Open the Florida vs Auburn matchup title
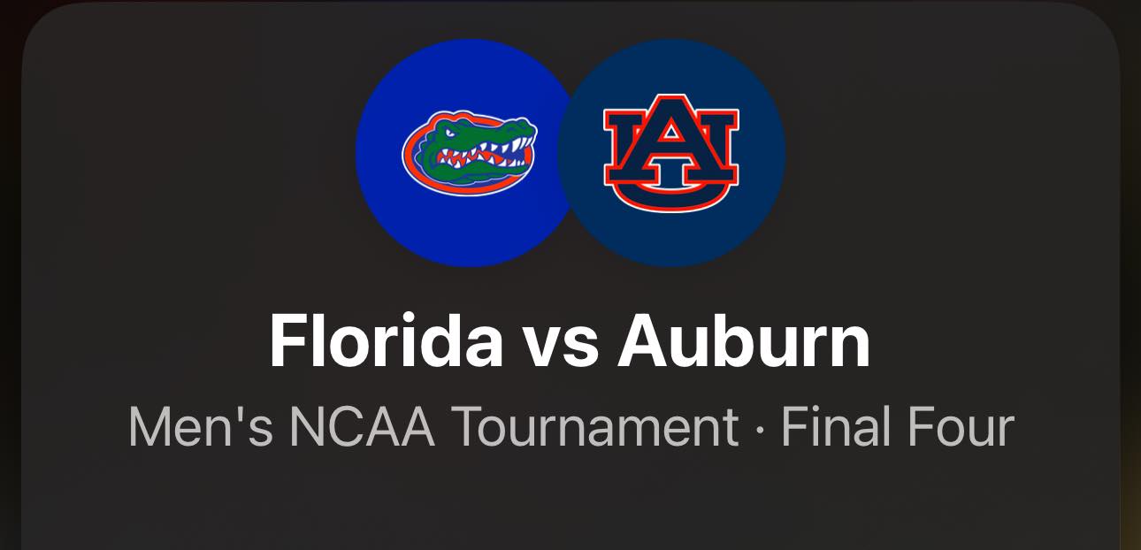Image resolution: width=1141 pixels, height=550 pixels. click(570, 341)
